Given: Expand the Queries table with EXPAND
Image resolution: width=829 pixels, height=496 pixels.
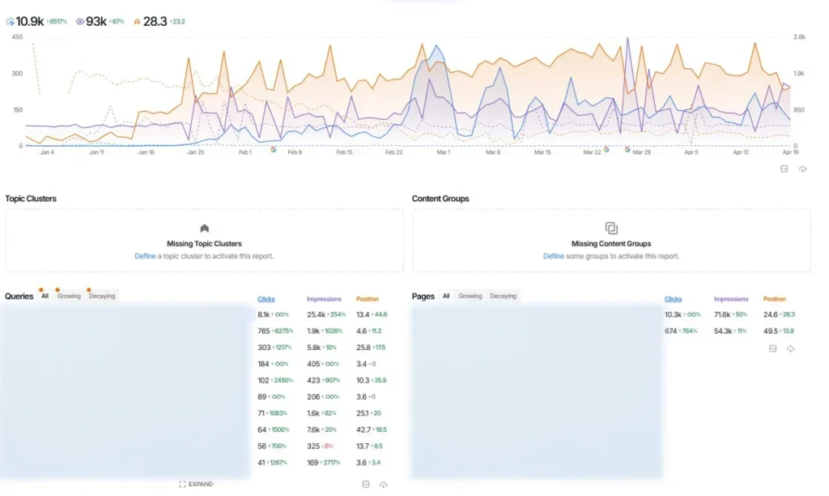Looking at the screenshot, I should pos(196,484).
